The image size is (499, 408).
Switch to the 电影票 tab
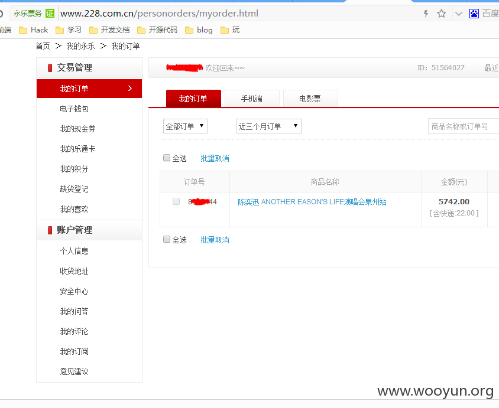point(310,99)
